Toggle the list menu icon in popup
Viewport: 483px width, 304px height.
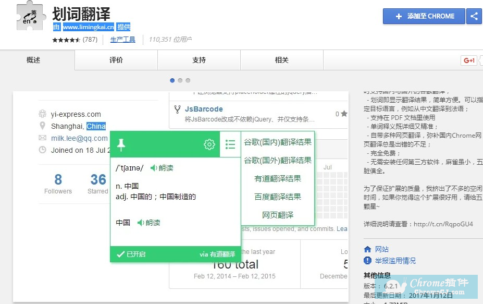(x=230, y=144)
